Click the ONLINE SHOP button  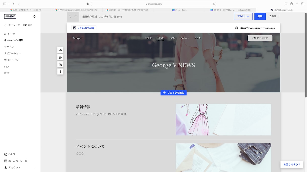(260, 38)
